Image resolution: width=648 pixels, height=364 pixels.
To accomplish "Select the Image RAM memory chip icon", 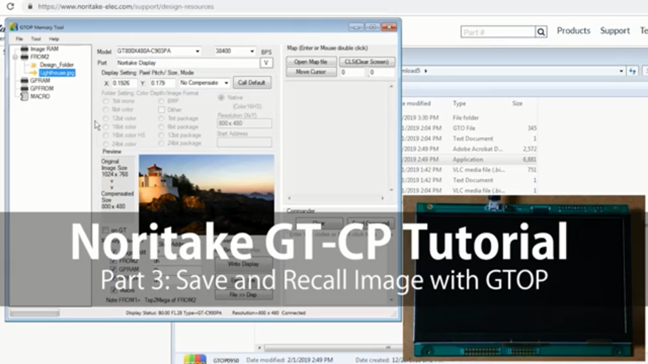I will 24,49.
